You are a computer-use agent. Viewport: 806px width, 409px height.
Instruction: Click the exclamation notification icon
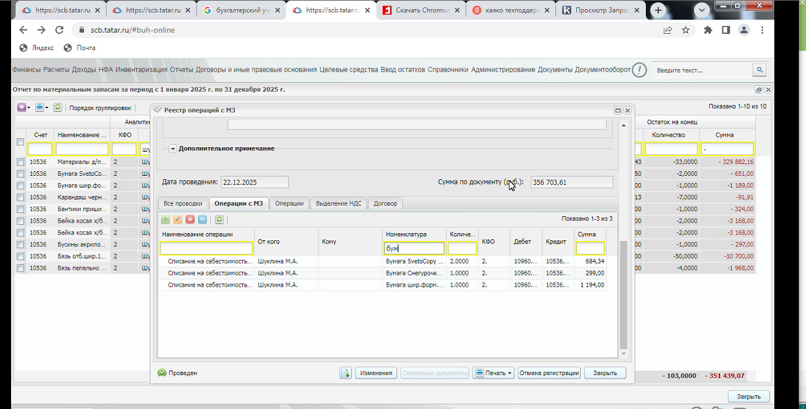639,70
